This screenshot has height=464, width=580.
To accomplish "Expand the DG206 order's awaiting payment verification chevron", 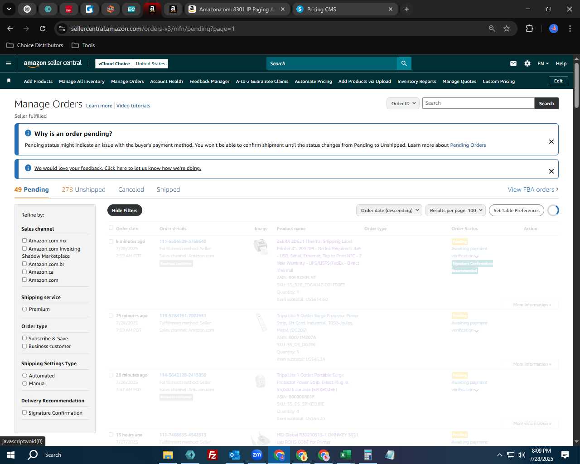I will pyautogui.click(x=476, y=331).
